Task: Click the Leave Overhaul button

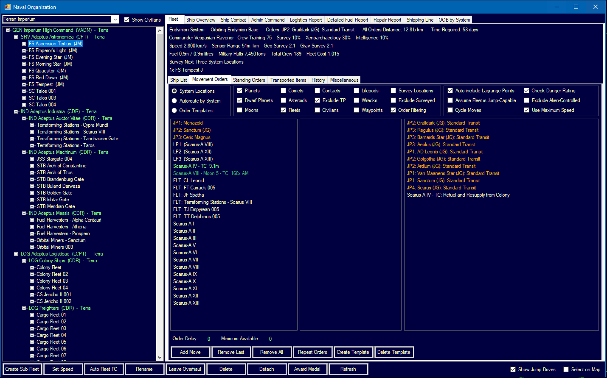Action: tap(185, 369)
